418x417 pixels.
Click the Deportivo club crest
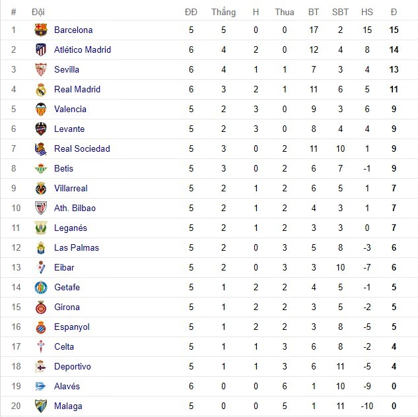[x=41, y=366]
